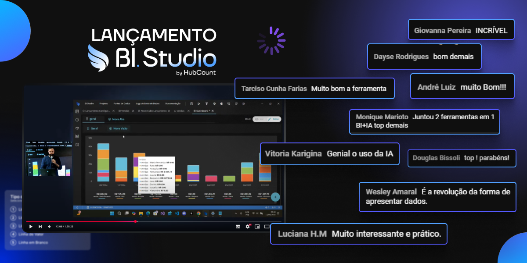The height and width of the screenshot is (263, 527).
Task: Click the 03/2025 stacked bar
Action: click(x=194, y=173)
